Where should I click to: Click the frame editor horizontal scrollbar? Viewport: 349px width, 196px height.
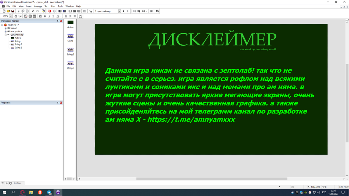tap(212, 179)
